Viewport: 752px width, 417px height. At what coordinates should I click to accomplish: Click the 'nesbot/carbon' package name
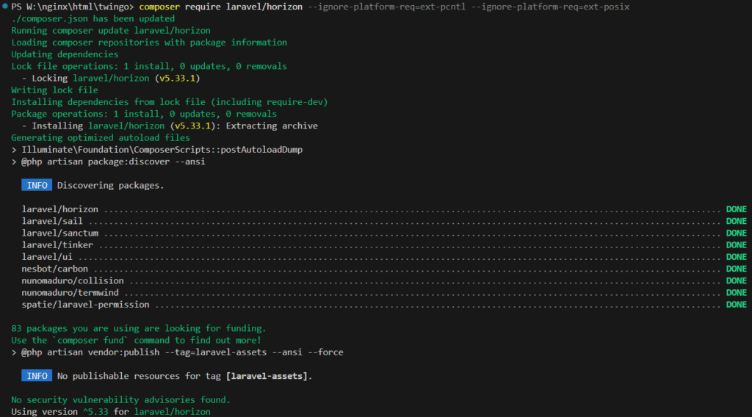point(54,269)
